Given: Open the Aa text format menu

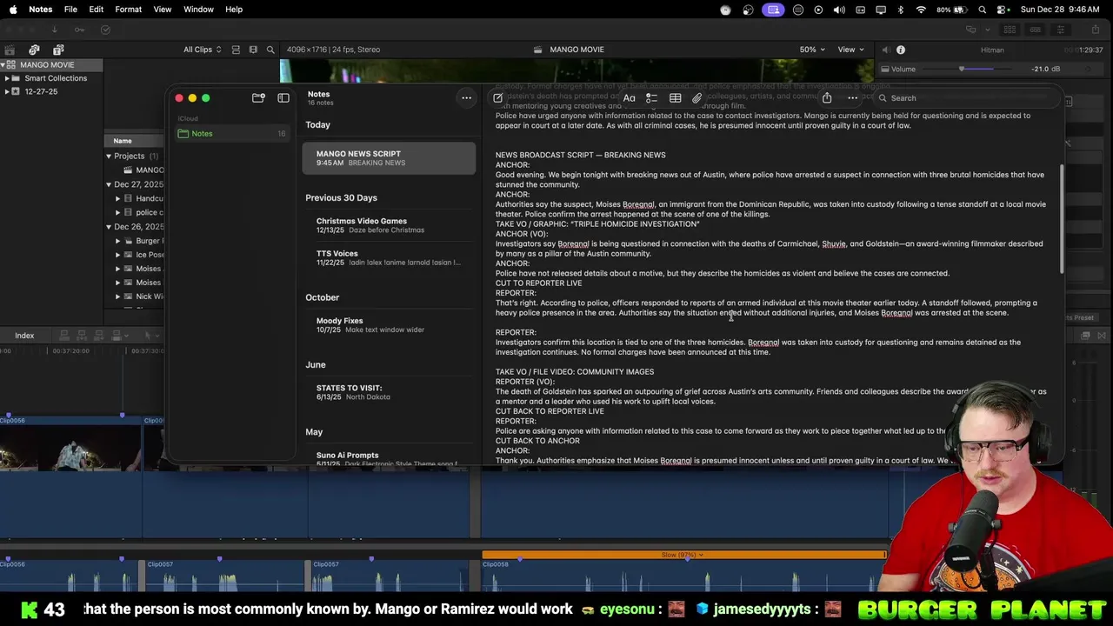Looking at the screenshot, I should coord(629,98).
